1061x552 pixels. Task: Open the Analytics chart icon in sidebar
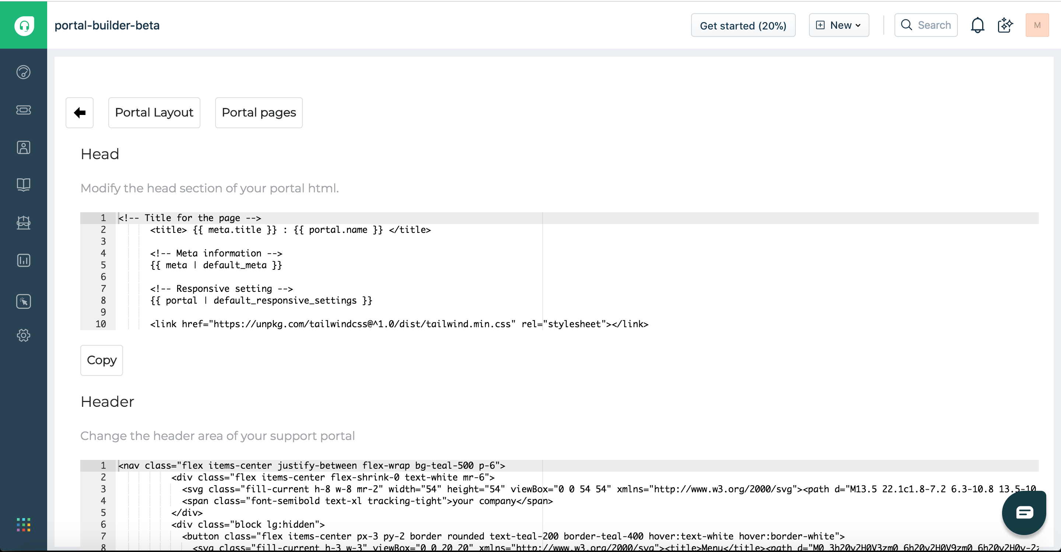click(x=24, y=260)
